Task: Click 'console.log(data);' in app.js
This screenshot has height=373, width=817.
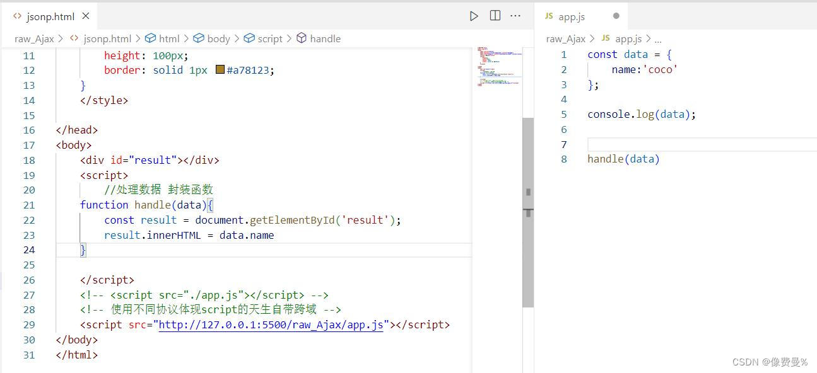Action: (x=642, y=114)
